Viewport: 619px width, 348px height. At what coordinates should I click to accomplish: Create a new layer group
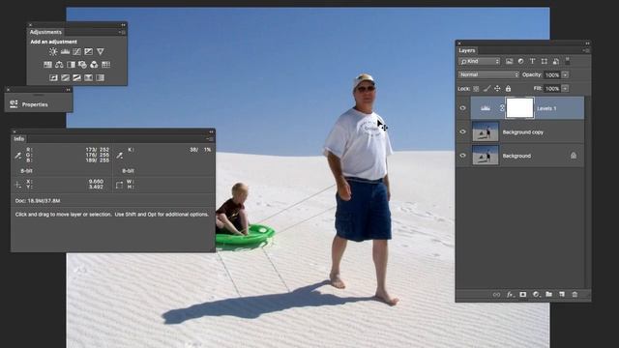point(548,294)
